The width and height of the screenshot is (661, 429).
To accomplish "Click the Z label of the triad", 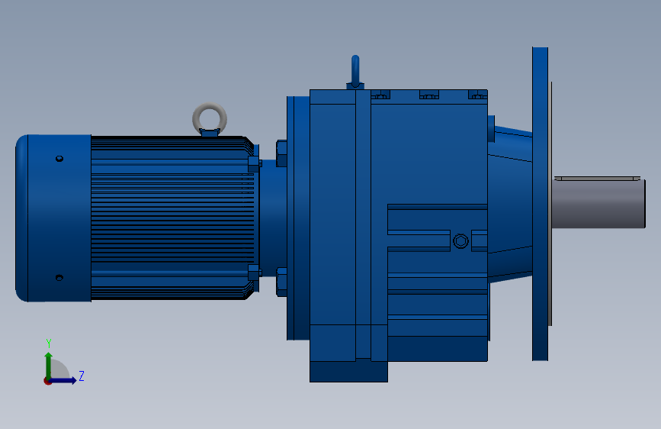I will click(82, 376).
